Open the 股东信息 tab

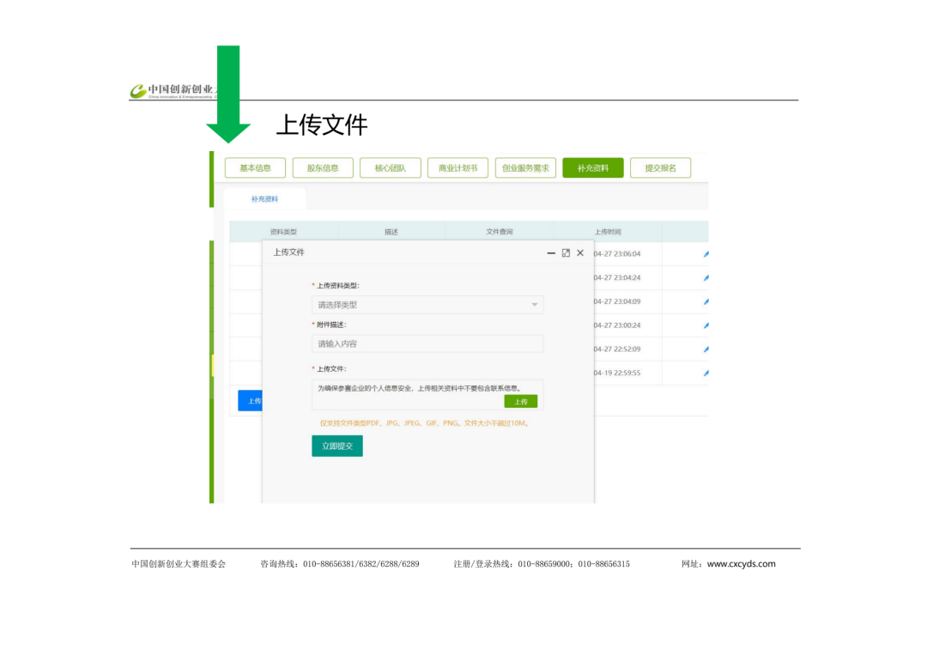[323, 168]
